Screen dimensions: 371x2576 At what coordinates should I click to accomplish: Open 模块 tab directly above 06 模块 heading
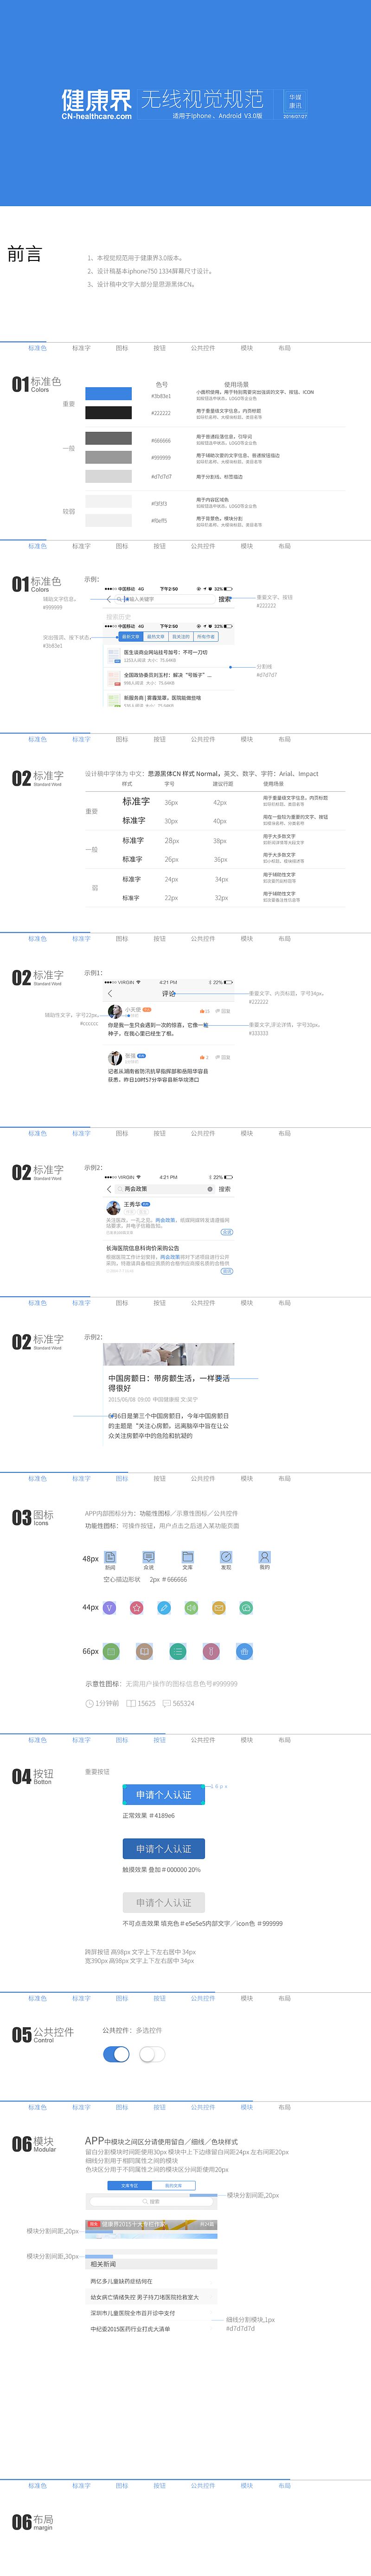[x=247, y=2107]
